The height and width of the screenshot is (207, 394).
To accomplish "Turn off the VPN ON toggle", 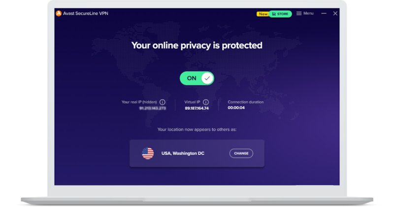I will pyautogui.click(x=197, y=78).
